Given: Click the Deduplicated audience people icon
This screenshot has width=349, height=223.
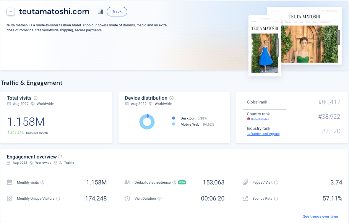Looking at the screenshot, I should [127, 182].
